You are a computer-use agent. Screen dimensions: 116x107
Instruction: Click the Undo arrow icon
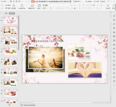[22, 1]
